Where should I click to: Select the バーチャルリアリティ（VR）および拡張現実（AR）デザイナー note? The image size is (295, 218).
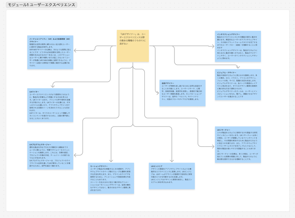50,52
